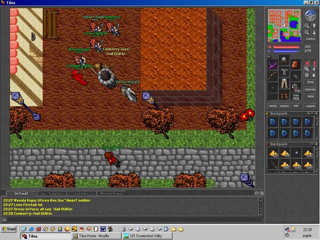Go up one container level in the first Backpack
320x240 pixels.
pos(309,113)
